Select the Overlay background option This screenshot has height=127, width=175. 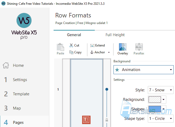[123, 49]
